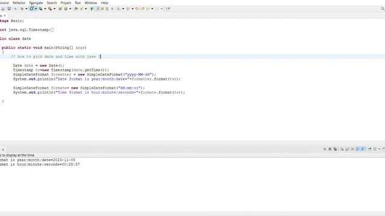
Task: Toggle Show Console When Standard Error Changes
Action: (363, 149)
